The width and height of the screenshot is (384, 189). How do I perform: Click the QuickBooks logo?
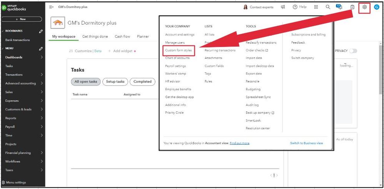(14, 8)
